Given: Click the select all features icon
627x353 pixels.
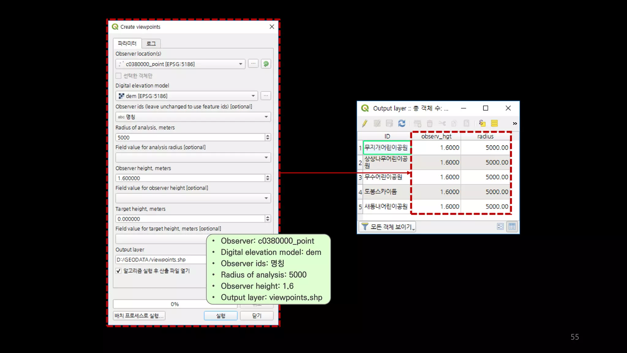Looking at the screenshot, I should pyautogui.click(x=494, y=123).
